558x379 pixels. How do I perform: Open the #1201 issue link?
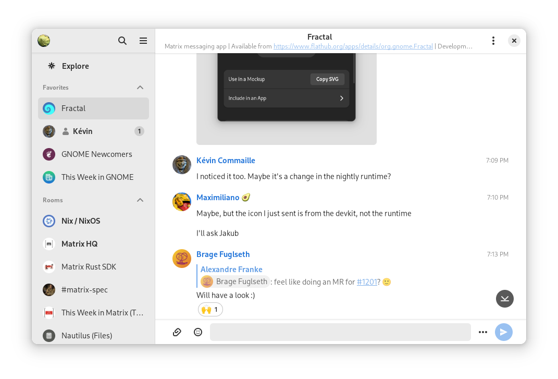pyautogui.click(x=367, y=282)
